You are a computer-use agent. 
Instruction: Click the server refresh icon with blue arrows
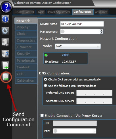(5, 54)
